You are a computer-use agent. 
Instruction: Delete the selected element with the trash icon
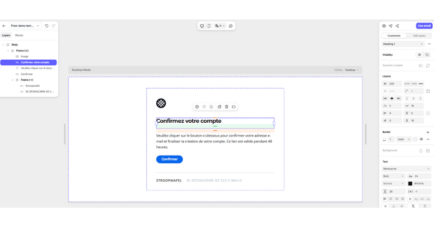[x=226, y=107]
